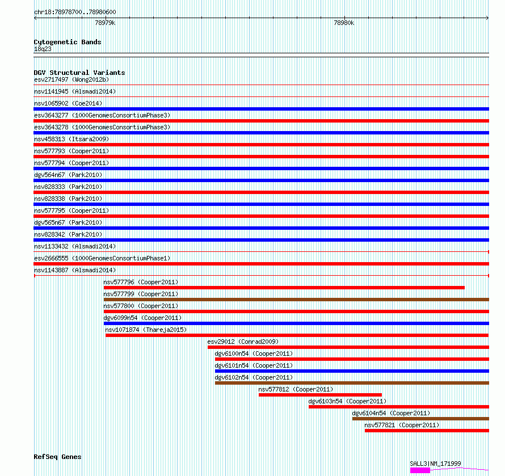Select the dgv565n67 (Park2010) label

coord(68,222)
